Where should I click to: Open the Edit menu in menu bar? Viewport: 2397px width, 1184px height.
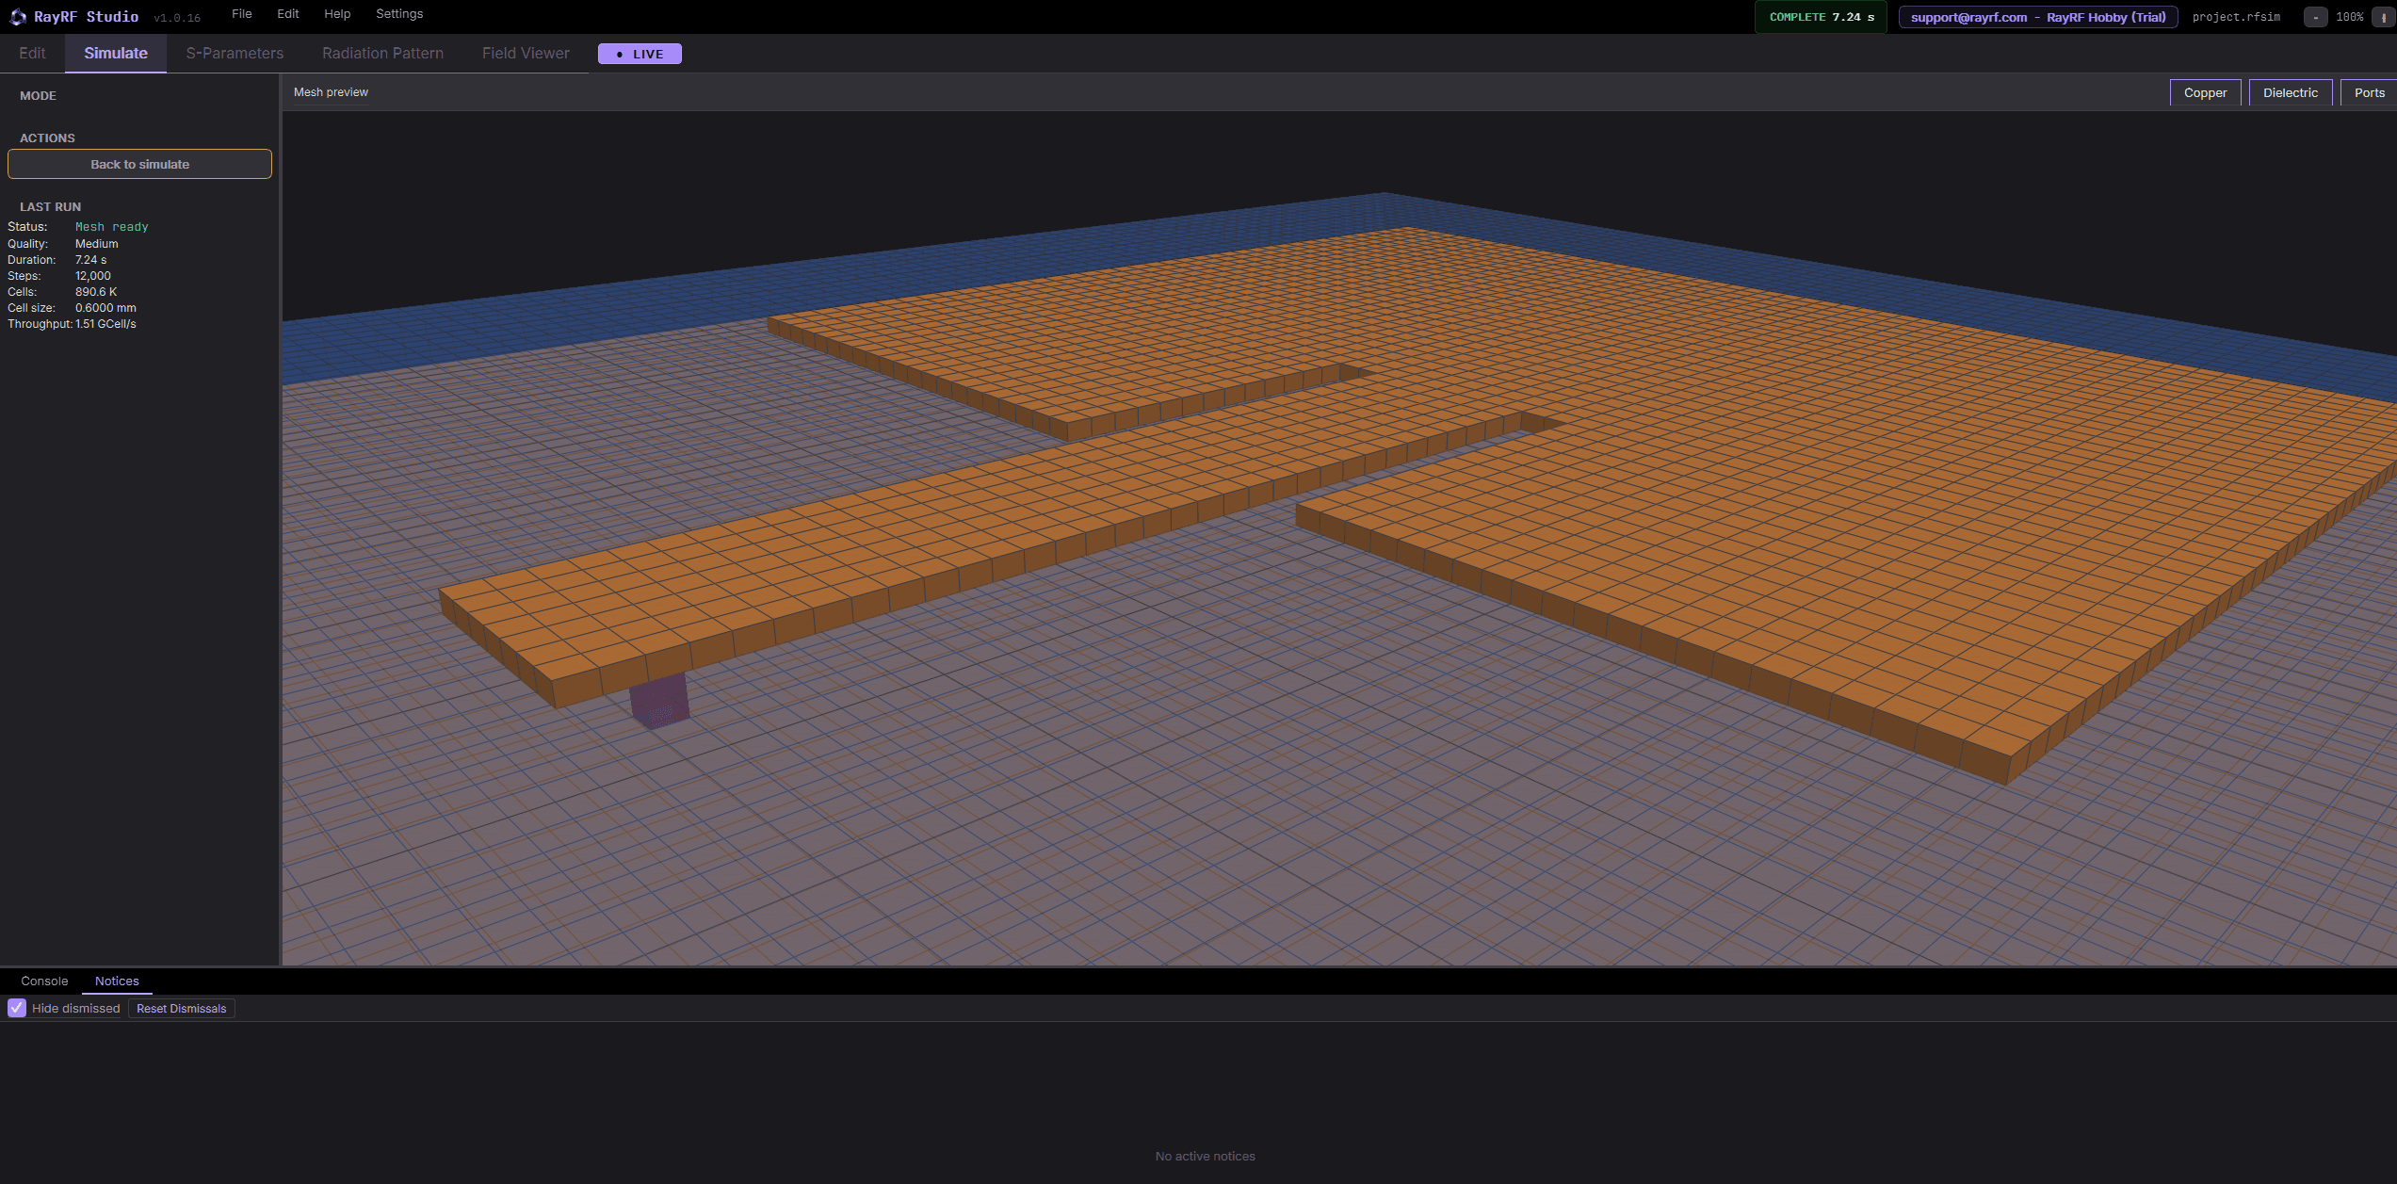point(288,14)
